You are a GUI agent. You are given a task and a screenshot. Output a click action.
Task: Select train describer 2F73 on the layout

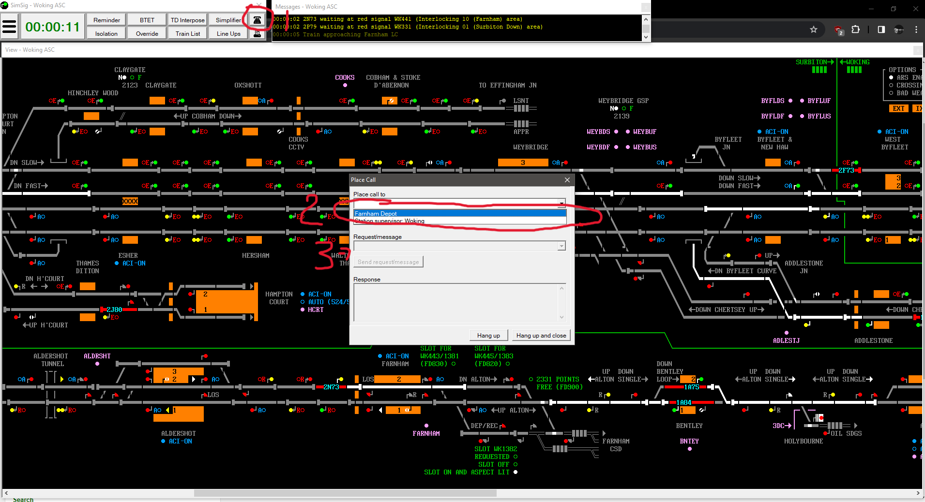(847, 170)
